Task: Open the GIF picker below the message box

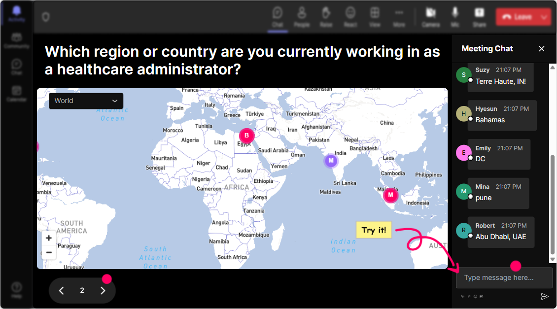Action: coord(481,297)
